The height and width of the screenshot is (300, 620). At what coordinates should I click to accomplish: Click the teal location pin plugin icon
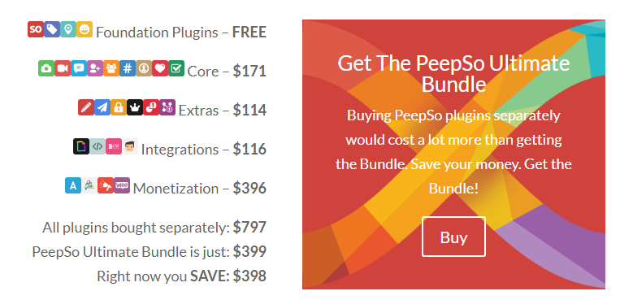coord(68,29)
